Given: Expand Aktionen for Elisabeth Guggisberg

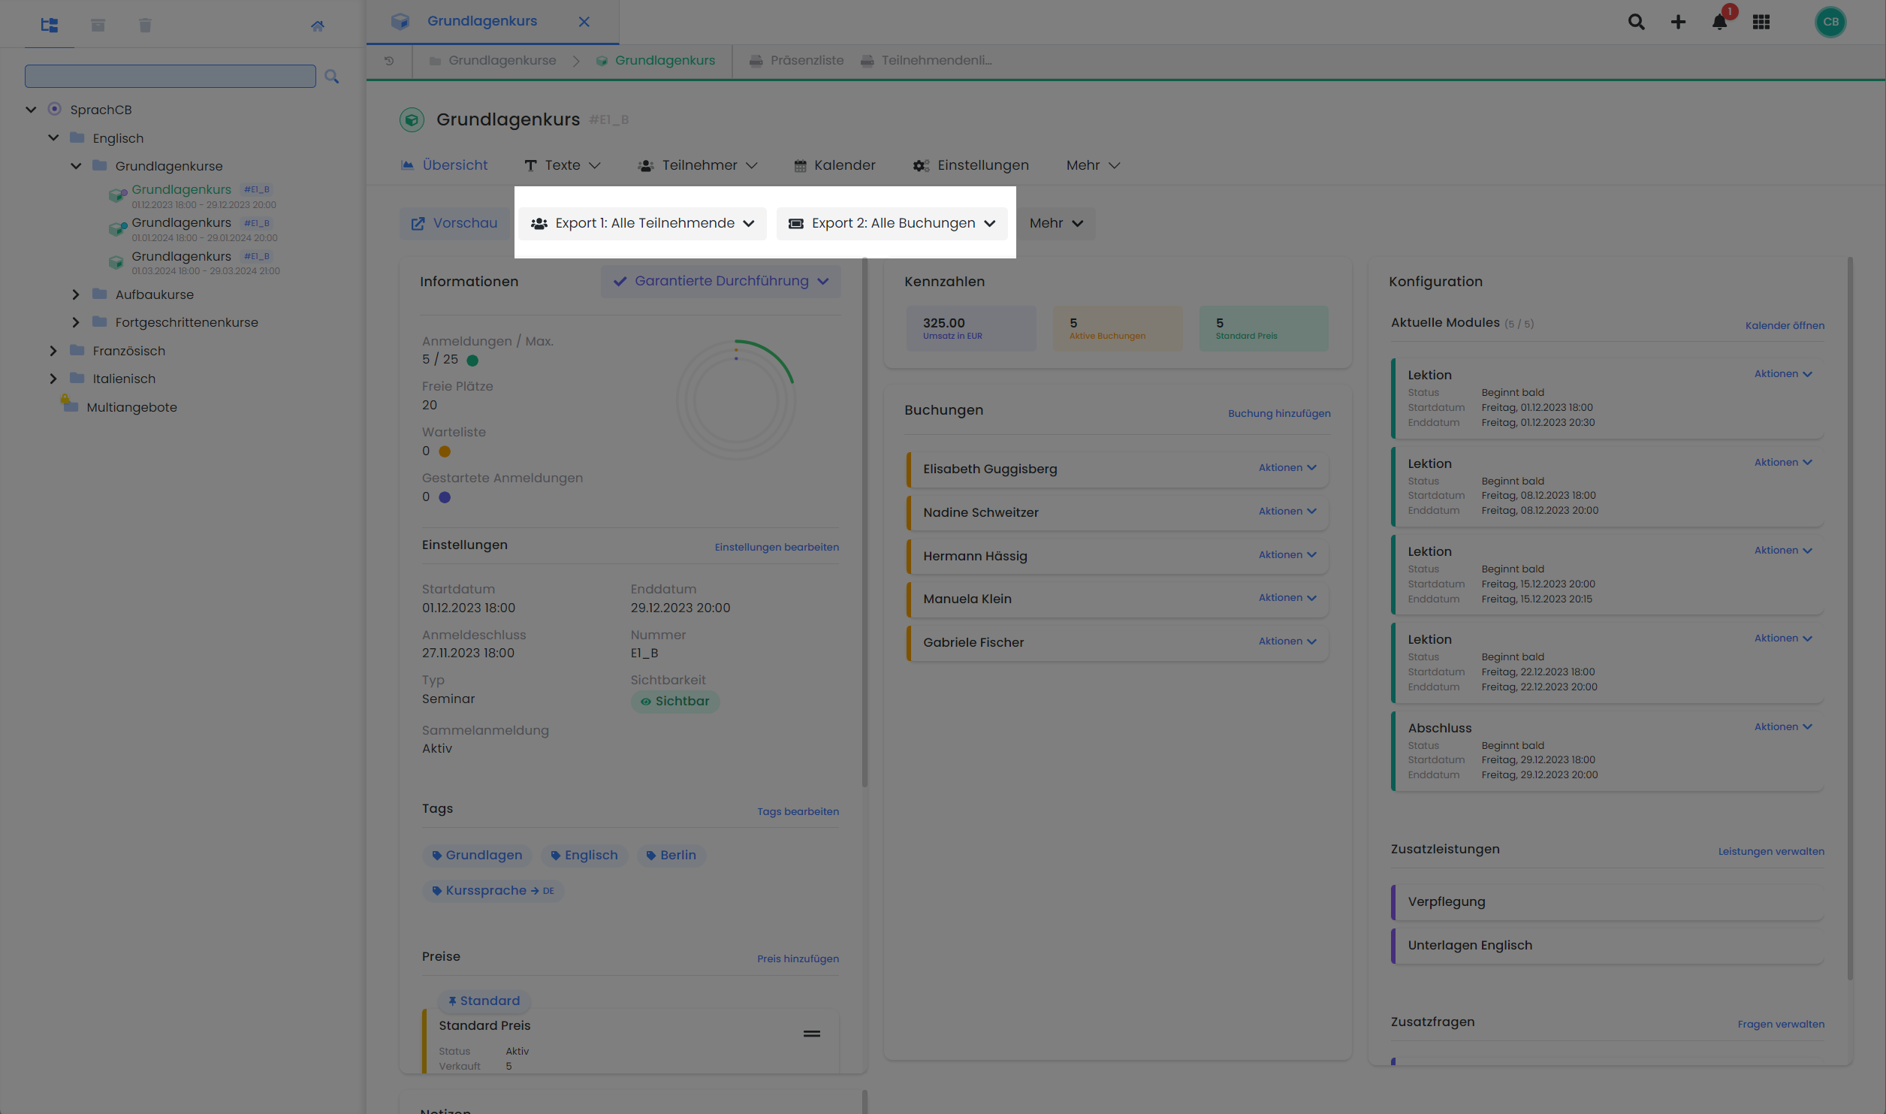Looking at the screenshot, I should click(x=1287, y=468).
